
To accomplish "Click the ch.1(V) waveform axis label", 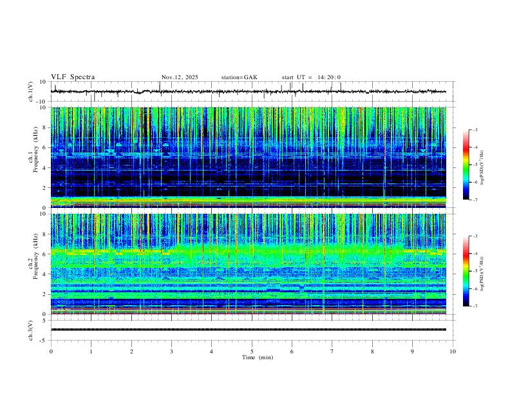I will [31, 91].
